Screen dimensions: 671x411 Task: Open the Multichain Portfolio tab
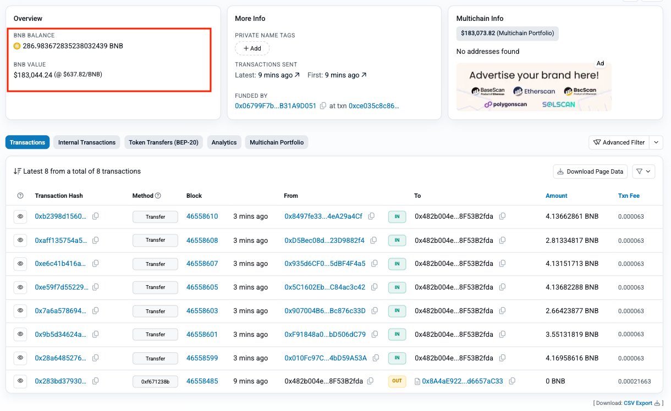coord(277,142)
